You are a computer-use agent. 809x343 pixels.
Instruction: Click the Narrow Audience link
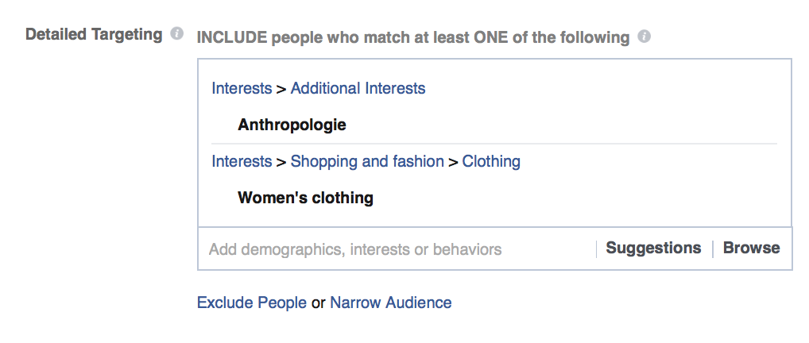point(391,303)
